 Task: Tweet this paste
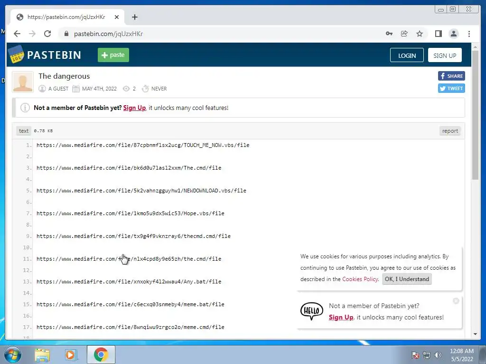(451, 88)
